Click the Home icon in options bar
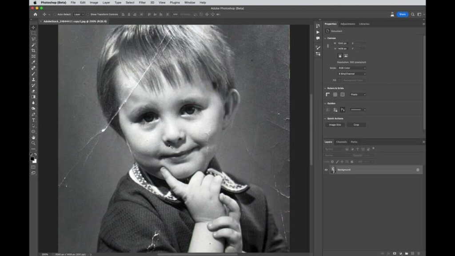This screenshot has height=256, width=455. 36,14
